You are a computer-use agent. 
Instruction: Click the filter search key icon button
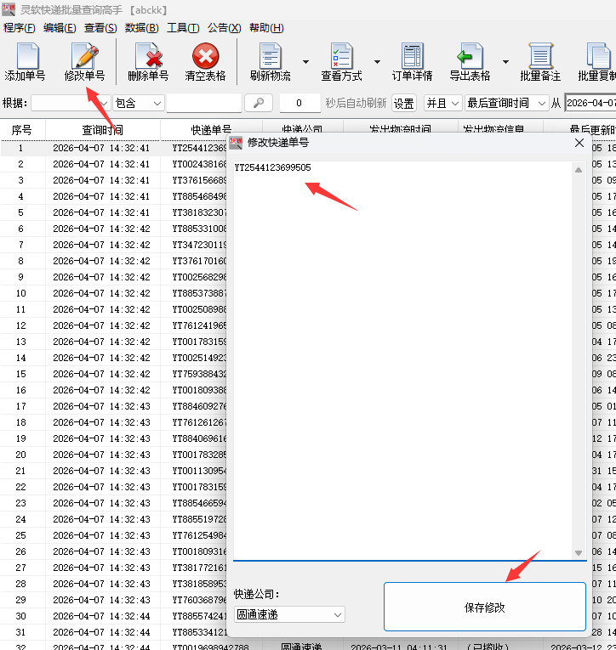pos(258,103)
